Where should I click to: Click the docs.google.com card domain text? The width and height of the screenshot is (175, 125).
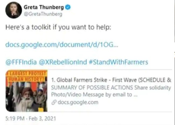pos(78,102)
